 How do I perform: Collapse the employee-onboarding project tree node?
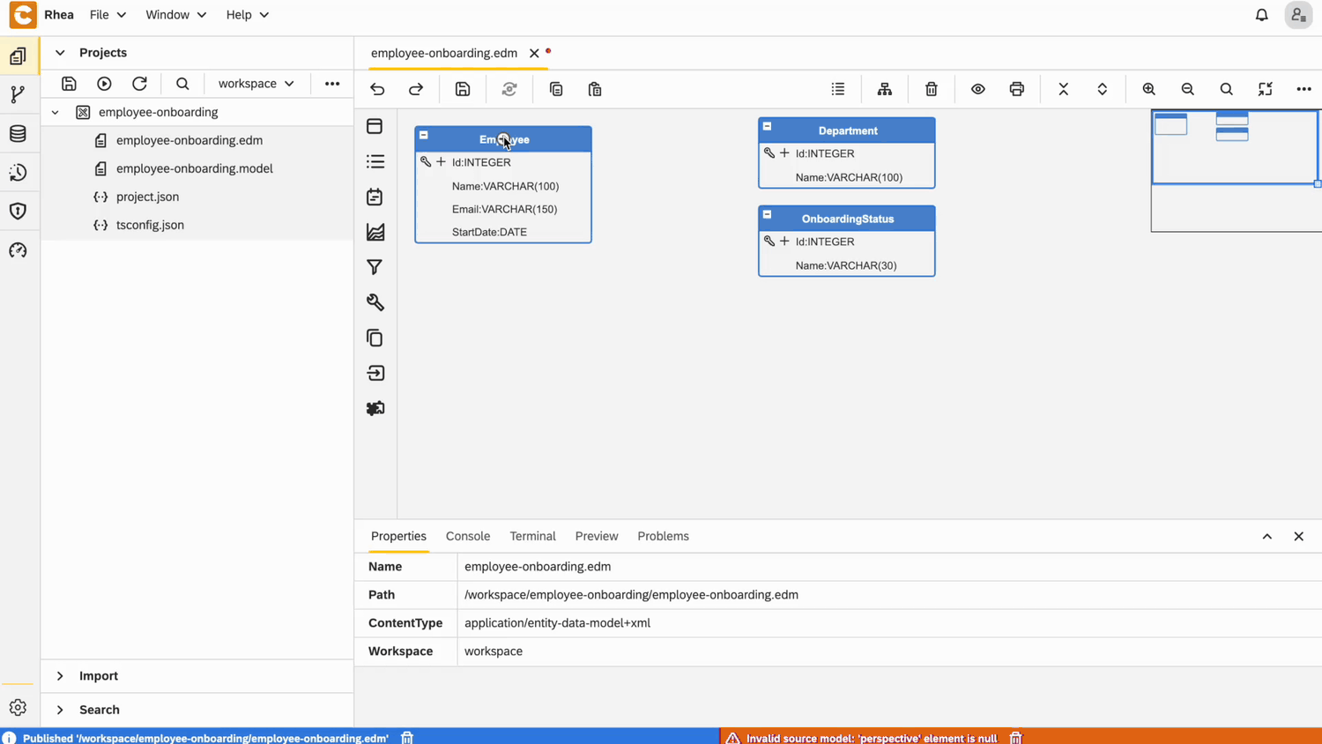[56, 112]
